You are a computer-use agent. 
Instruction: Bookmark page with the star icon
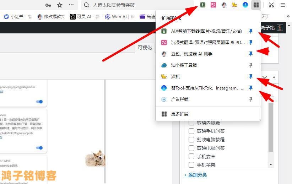coord(60,5)
